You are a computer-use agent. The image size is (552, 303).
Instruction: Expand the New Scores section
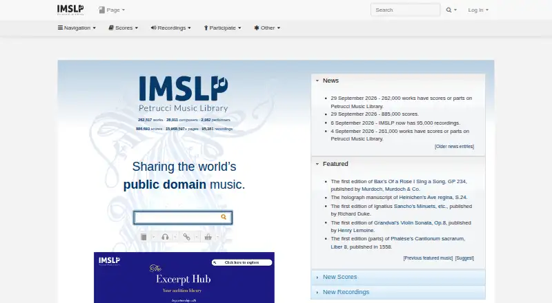[x=398, y=277]
